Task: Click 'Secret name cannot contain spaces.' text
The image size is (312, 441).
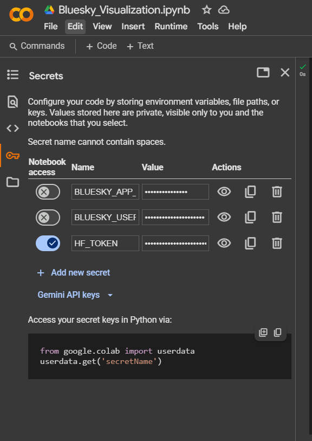Action: pyautogui.click(x=96, y=142)
